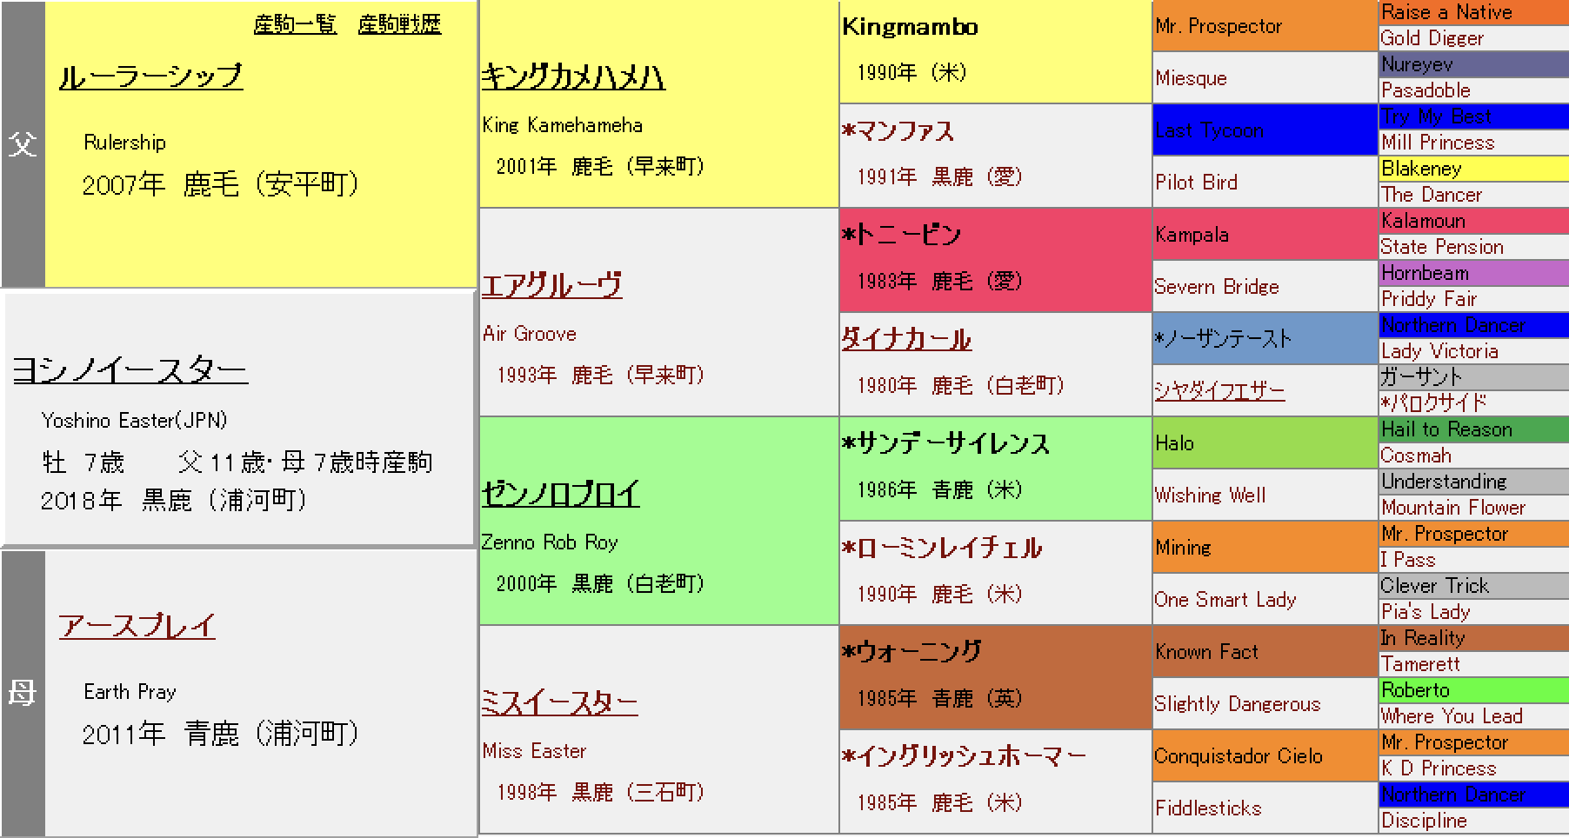The image size is (1569, 838).
Task: Open キングカメハメハ pedigree link
Action: tap(572, 78)
